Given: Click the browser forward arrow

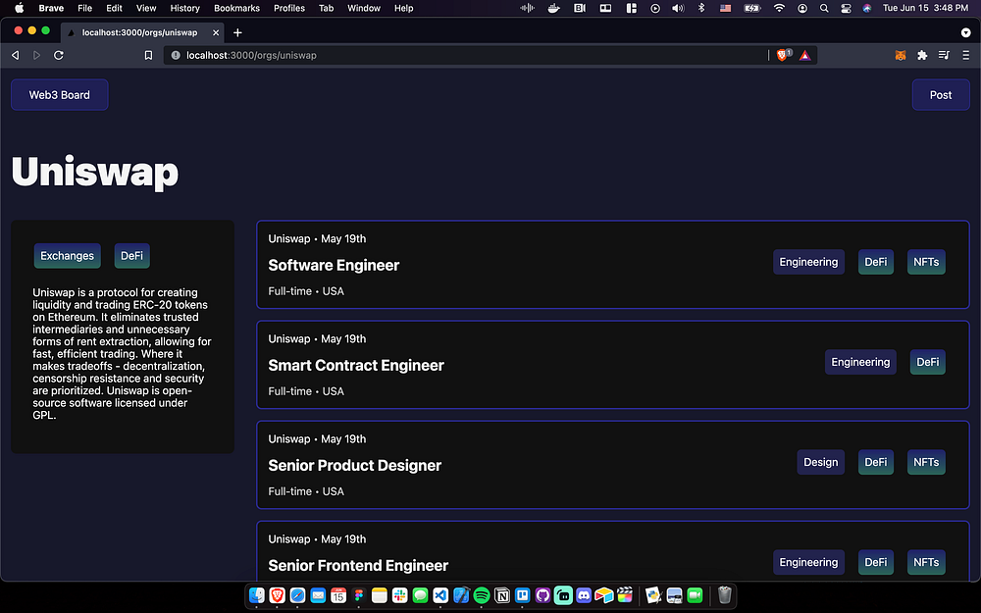Looking at the screenshot, I should [x=37, y=55].
